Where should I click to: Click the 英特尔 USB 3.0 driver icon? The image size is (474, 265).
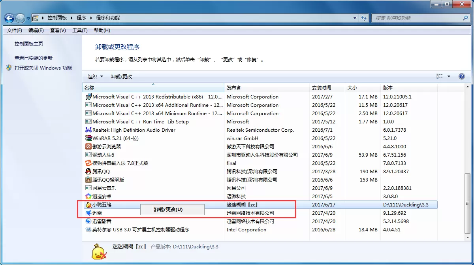coord(88,230)
